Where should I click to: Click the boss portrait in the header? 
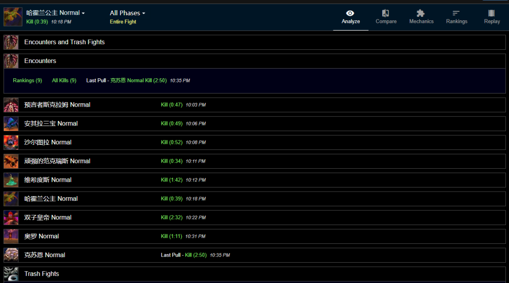click(x=13, y=17)
